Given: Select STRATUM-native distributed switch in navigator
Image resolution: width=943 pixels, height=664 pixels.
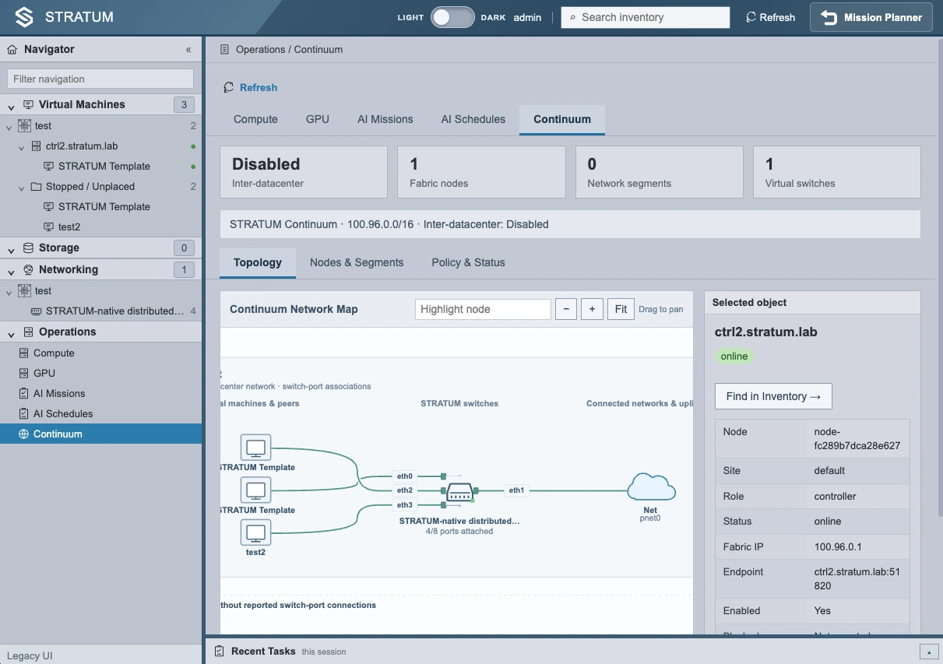Looking at the screenshot, I should pyautogui.click(x=115, y=311).
